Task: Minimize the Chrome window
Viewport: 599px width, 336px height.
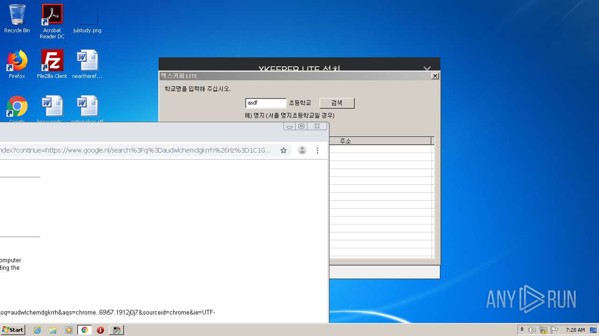Action: (290, 126)
